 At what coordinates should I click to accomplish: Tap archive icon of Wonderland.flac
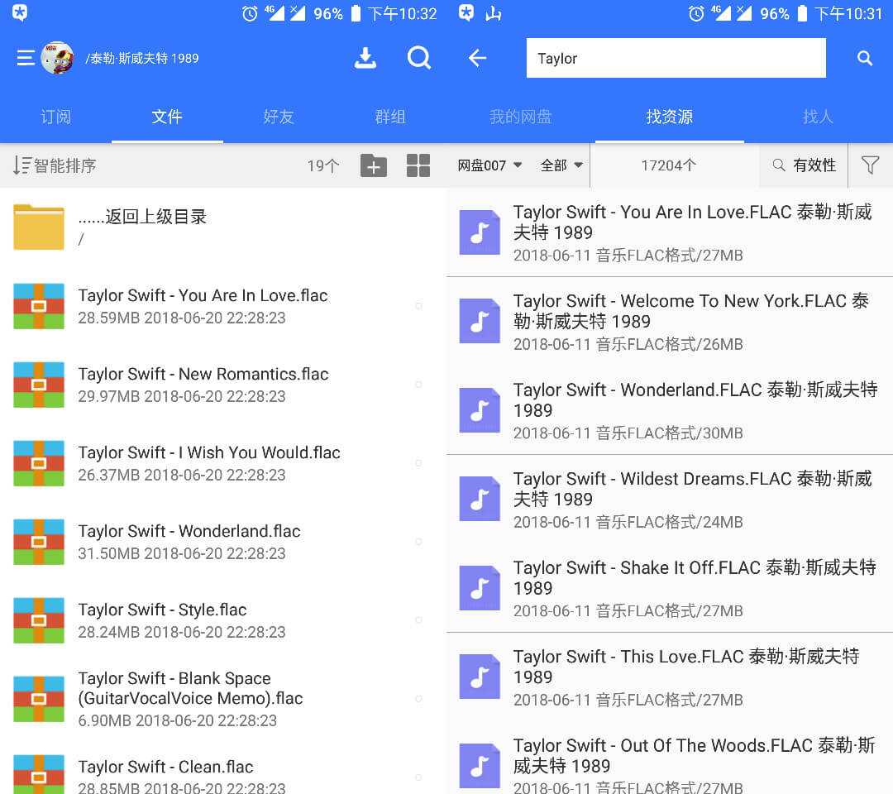pyautogui.click(x=39, y=543)
